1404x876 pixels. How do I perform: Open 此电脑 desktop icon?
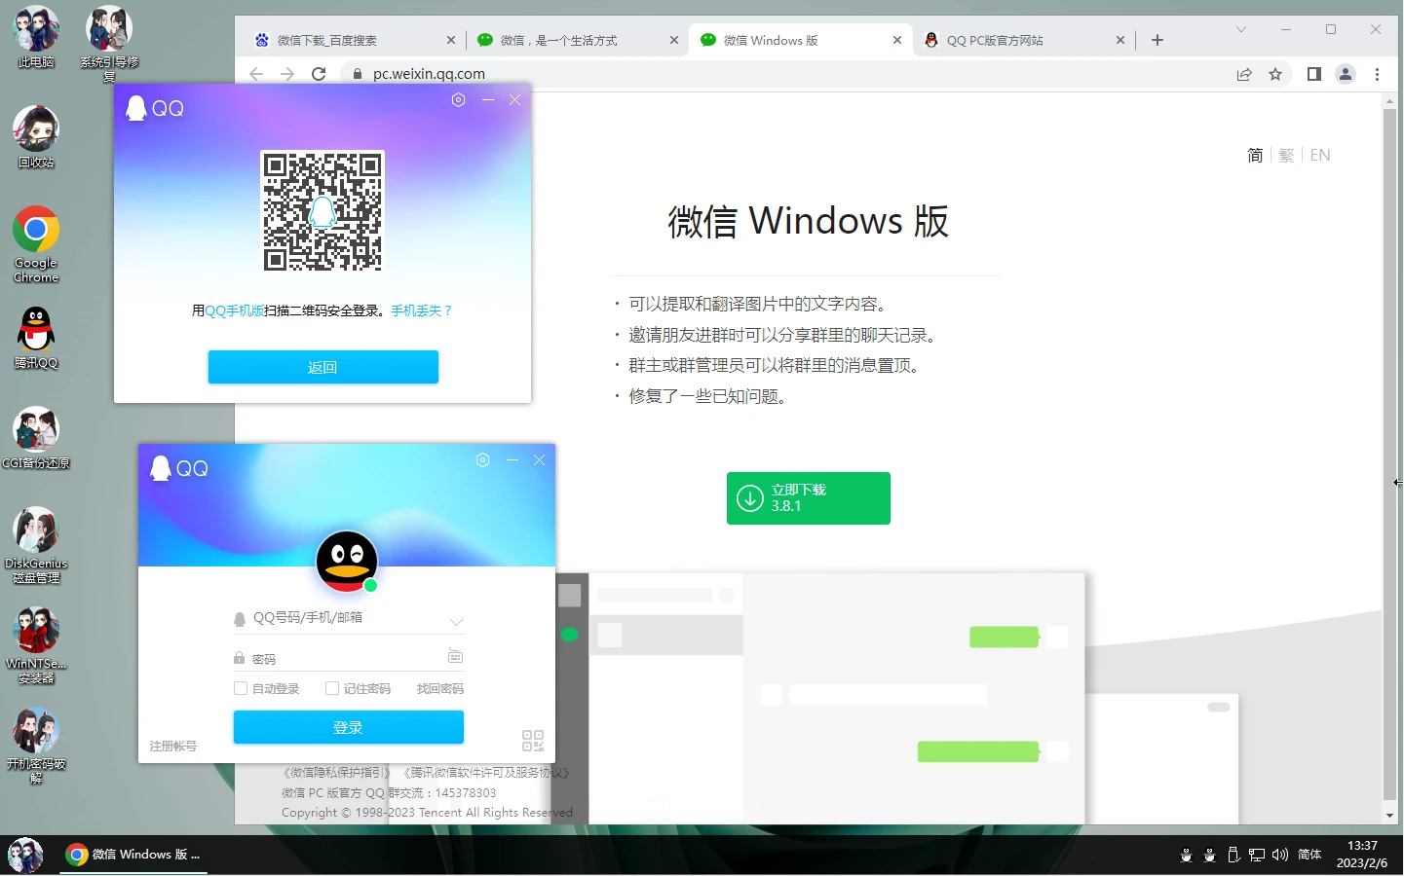tap(36, 38)
